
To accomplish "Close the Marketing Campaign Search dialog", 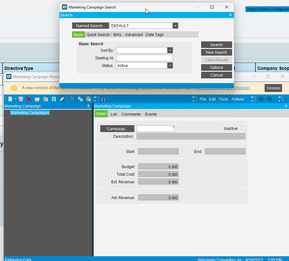I will click(x=227, y=7).
